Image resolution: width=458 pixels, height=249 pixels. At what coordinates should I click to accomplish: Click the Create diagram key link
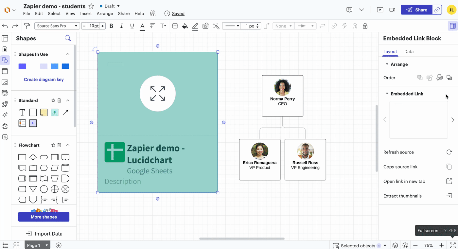[44, 80]
